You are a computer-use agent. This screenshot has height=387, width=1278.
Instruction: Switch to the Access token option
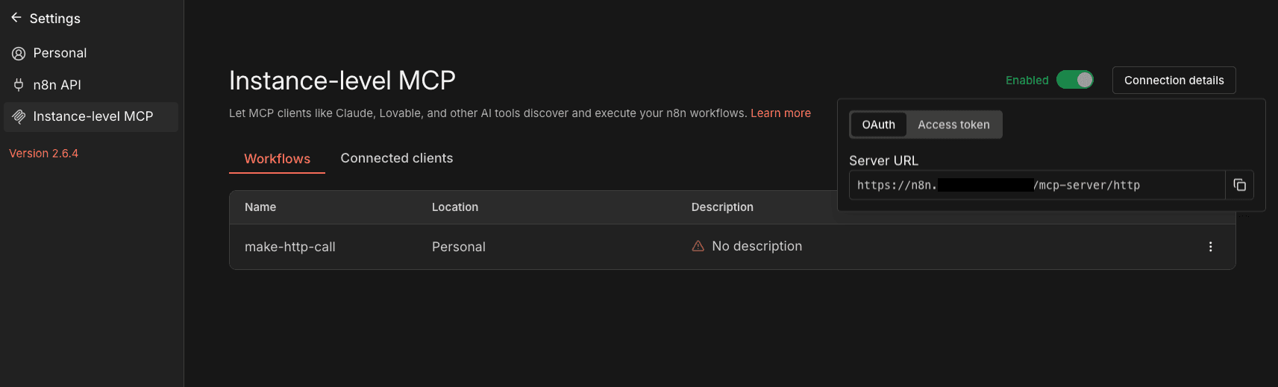pyautogui.click(x=953, y=125)
